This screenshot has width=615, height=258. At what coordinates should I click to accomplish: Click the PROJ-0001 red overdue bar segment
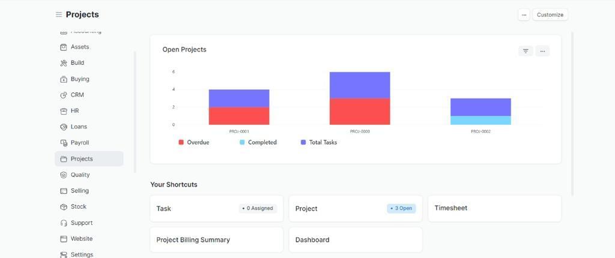pos(239,116)
